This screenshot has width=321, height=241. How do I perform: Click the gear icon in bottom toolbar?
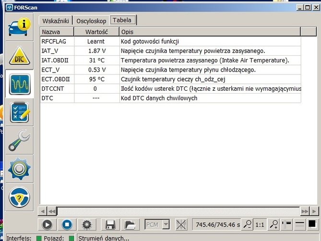tap(87, 224)
